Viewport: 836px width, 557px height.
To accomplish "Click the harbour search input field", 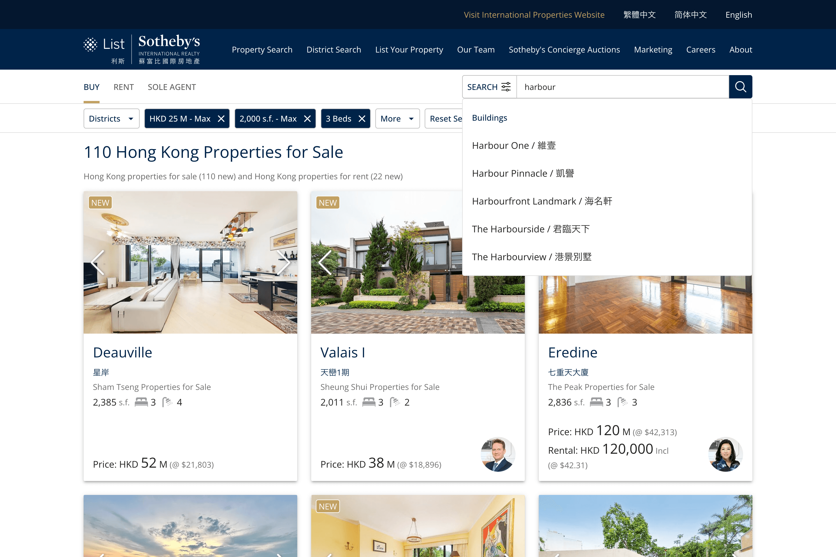I will click(622, 86).
